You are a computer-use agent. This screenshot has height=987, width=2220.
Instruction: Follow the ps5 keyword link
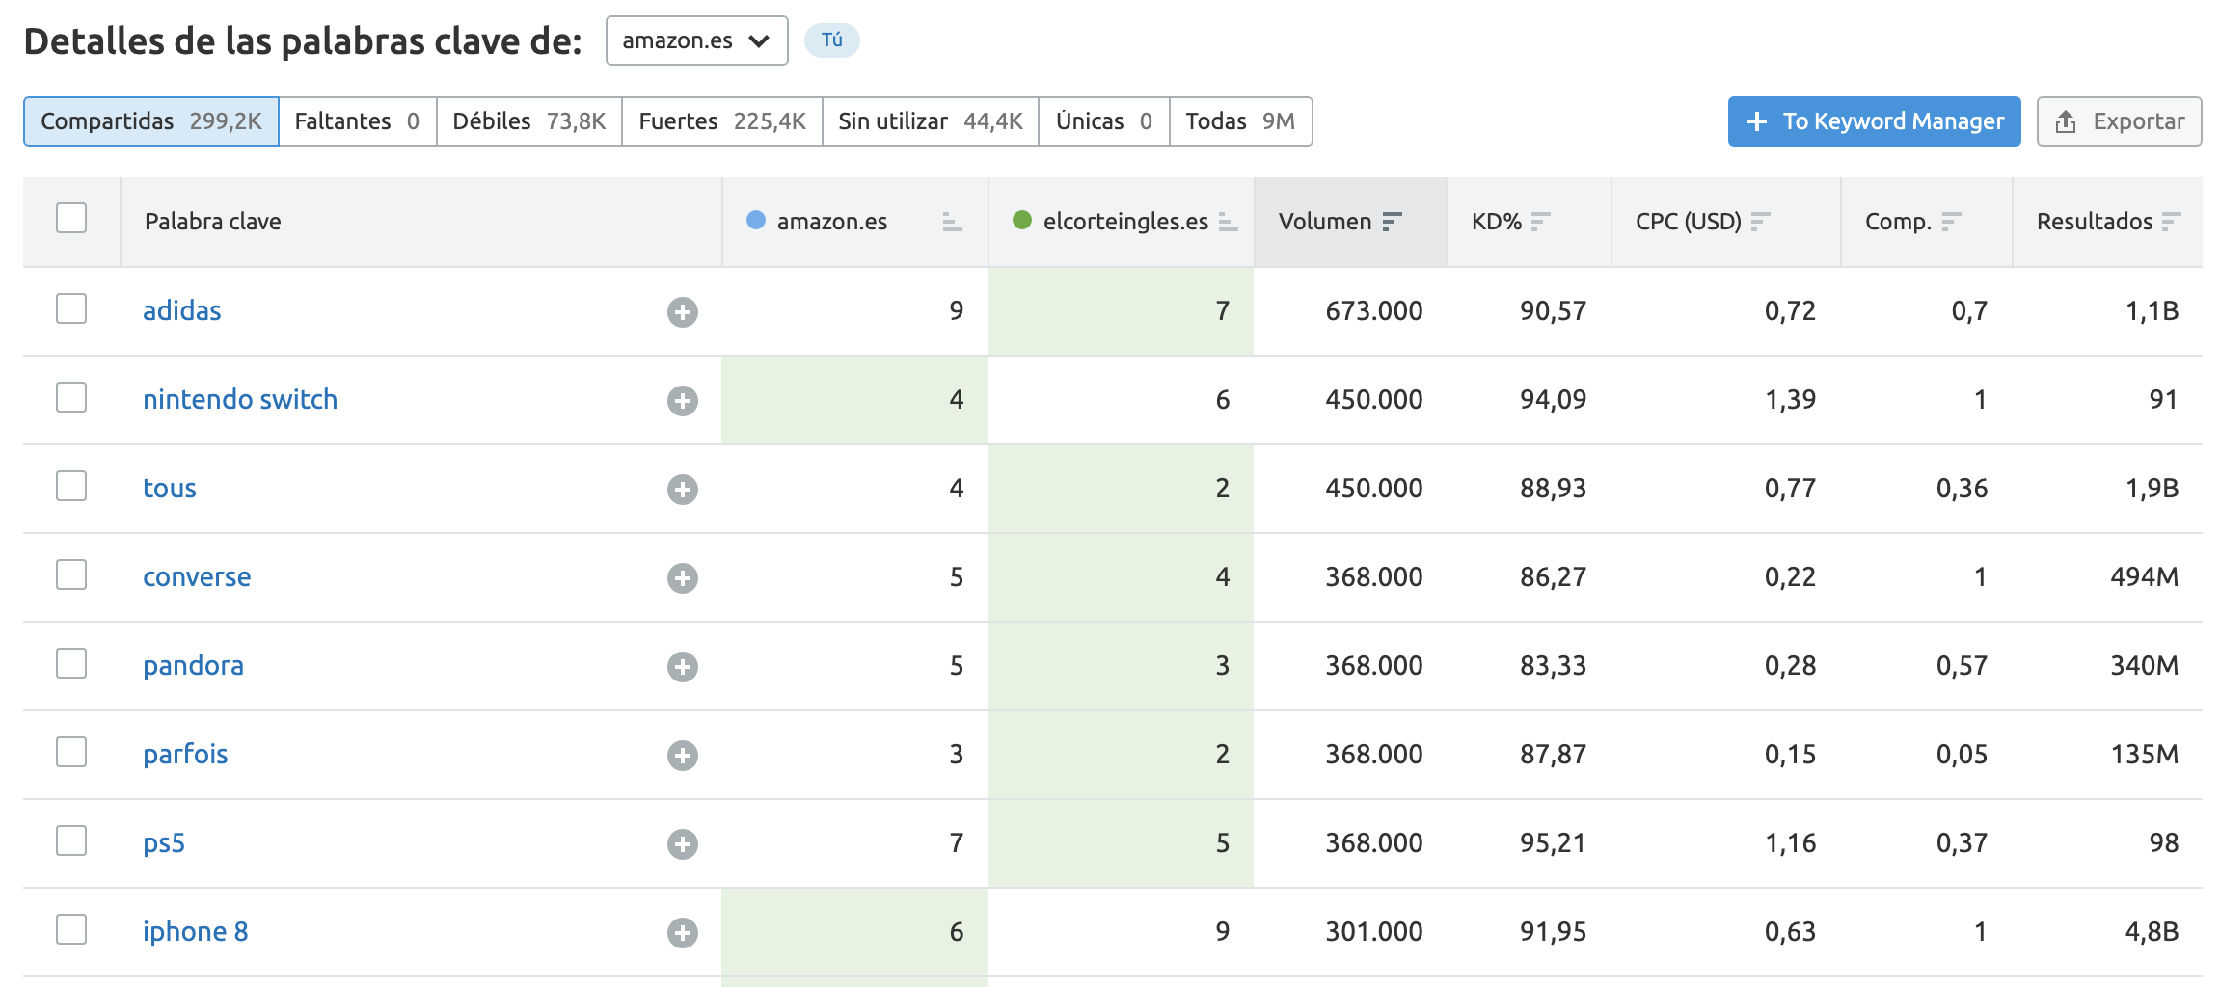(x=164, y=843)
